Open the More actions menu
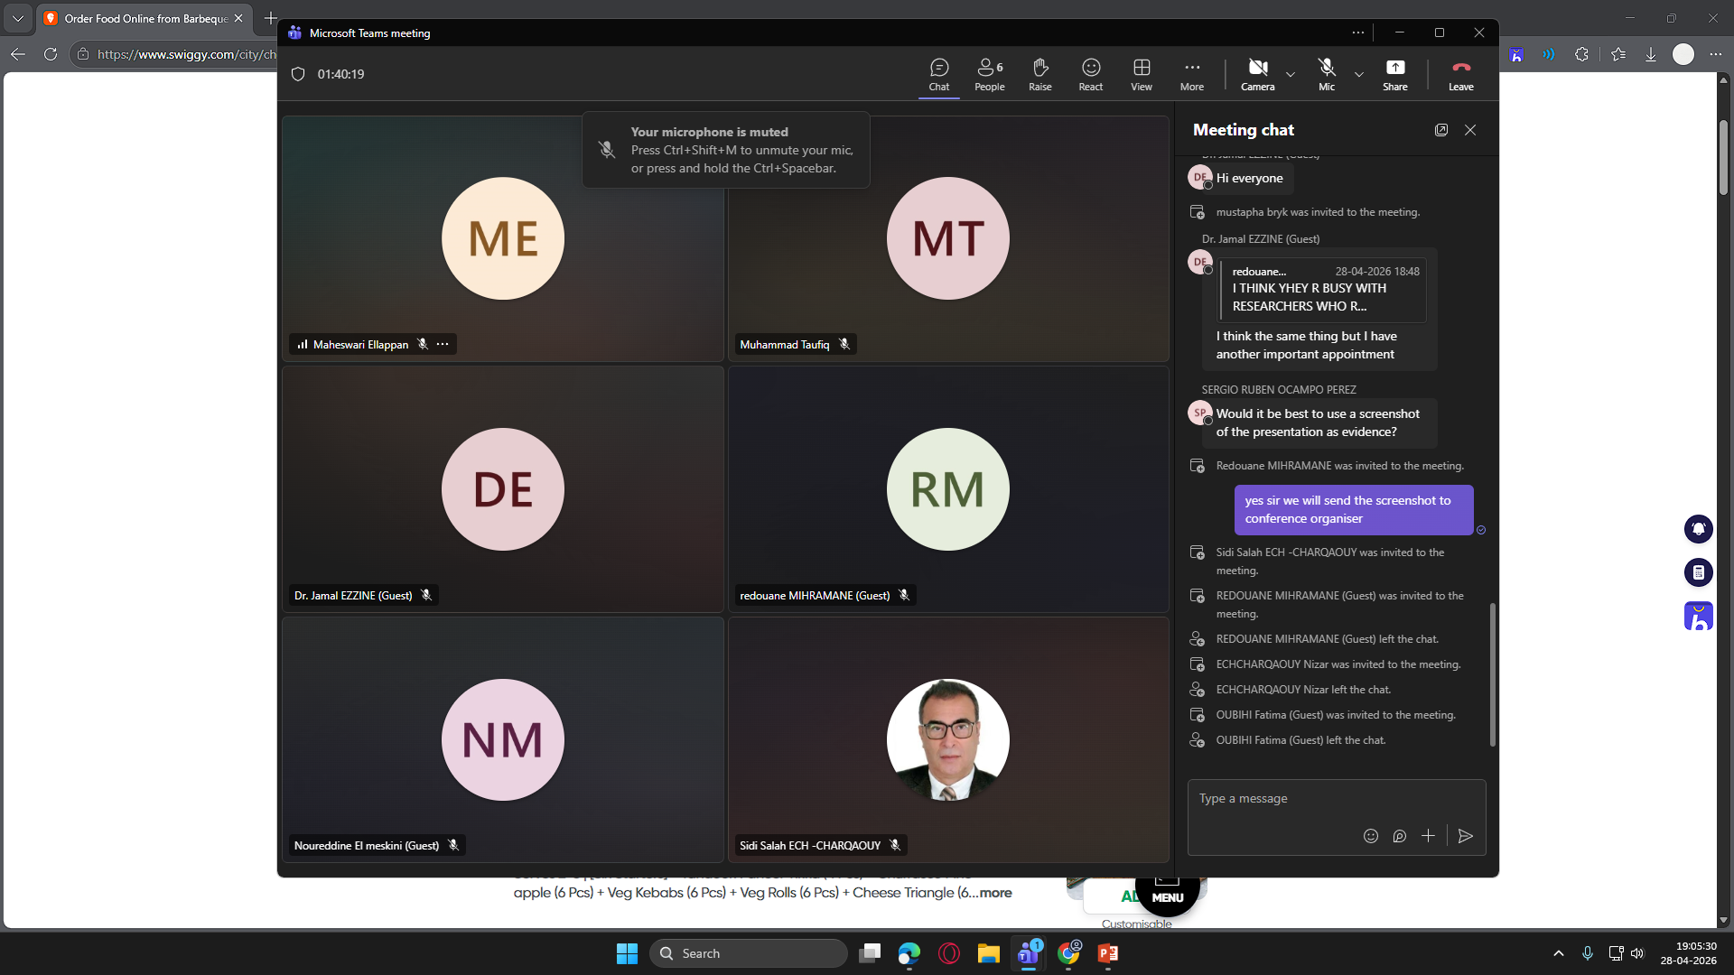Screen dimensions: 1734x975 pyautogui.click(x=1192, y=74)
